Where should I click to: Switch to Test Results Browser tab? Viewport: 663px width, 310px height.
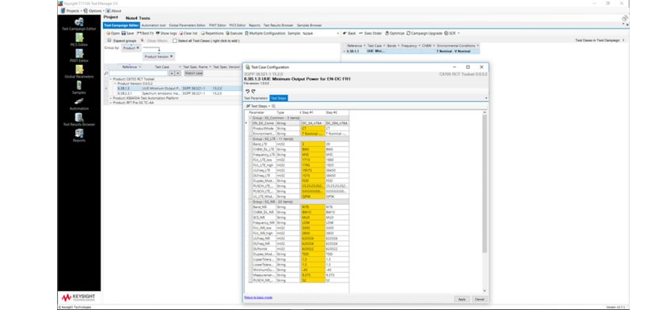(278, 25)
